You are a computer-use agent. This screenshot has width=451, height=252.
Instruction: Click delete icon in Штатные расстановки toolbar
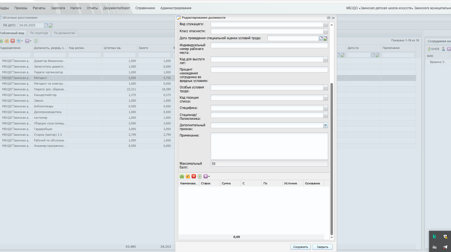[13, 41]
